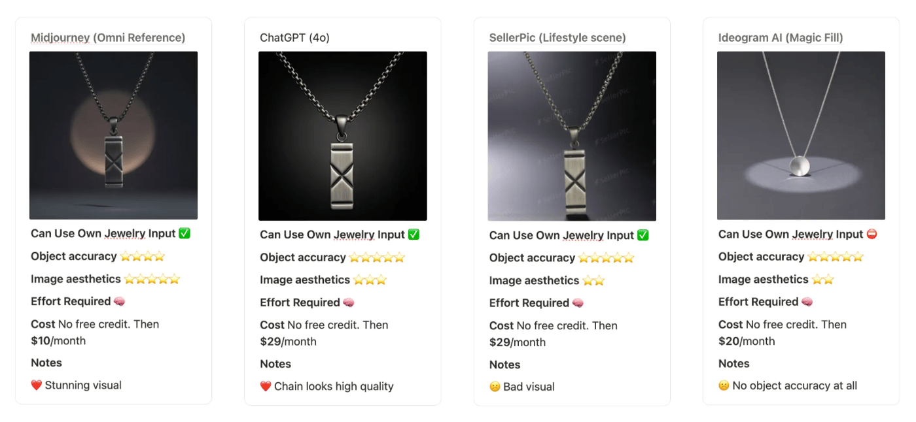Click the ChatGPT Object accuracy star rating

point(377,257)
